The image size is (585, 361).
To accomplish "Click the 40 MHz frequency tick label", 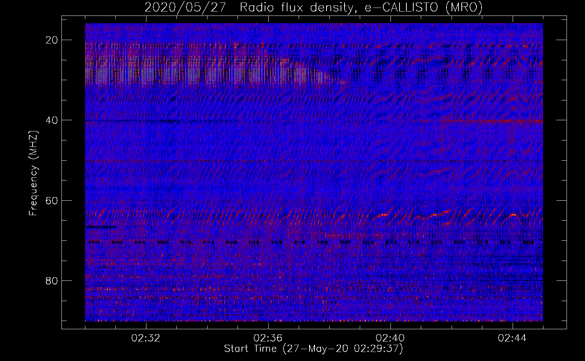I will pos(52,120).
